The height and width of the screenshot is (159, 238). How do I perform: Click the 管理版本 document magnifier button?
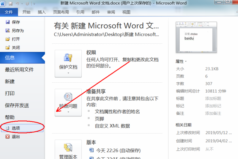(x=68, y=149)
